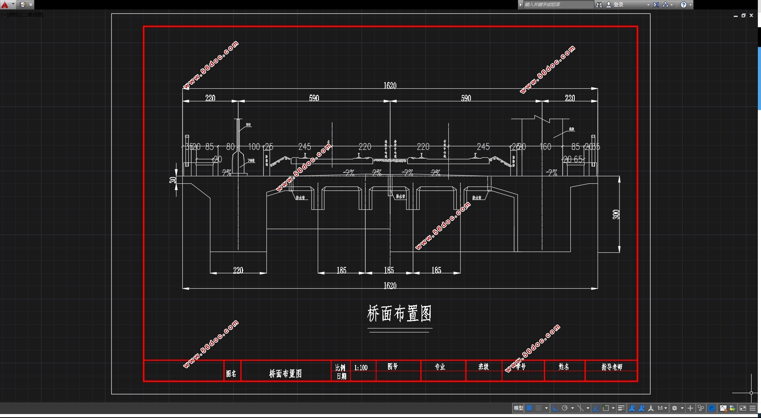761x418 pixels.
Task: Click the keyword search input field
Action: 558,5
